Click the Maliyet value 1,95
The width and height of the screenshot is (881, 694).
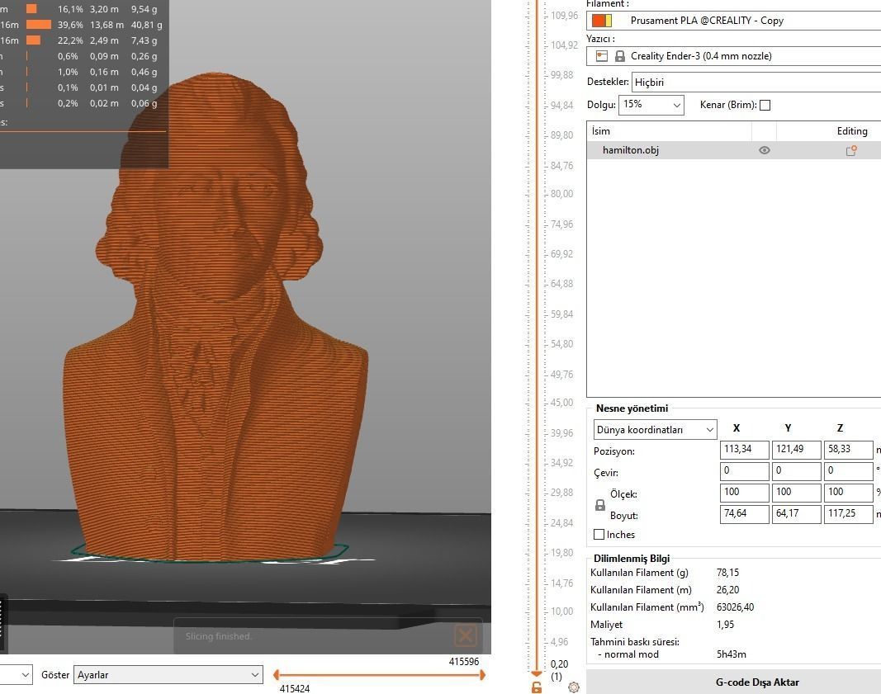click(x=726, y=625)
